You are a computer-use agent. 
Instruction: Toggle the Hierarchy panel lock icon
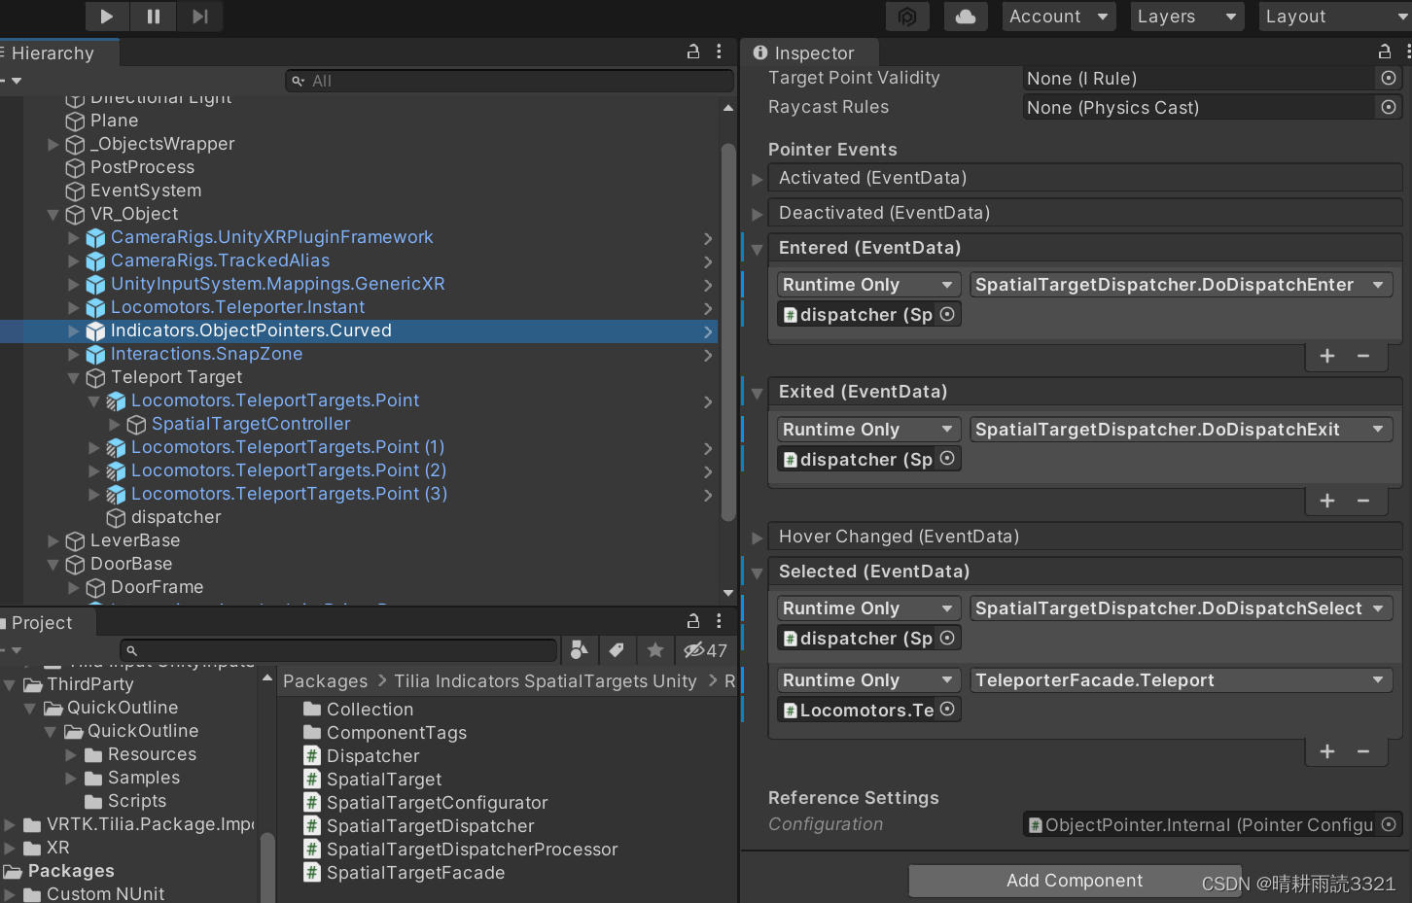[x=693, y=52]
